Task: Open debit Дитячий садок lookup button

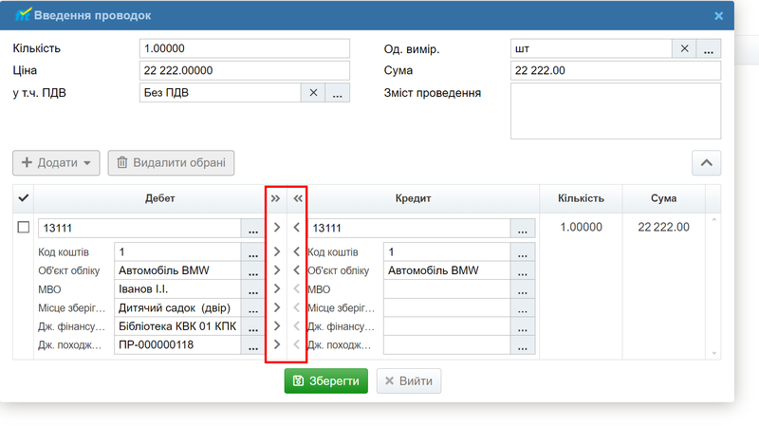Action: pyautogui.click(x=253, y=308)
